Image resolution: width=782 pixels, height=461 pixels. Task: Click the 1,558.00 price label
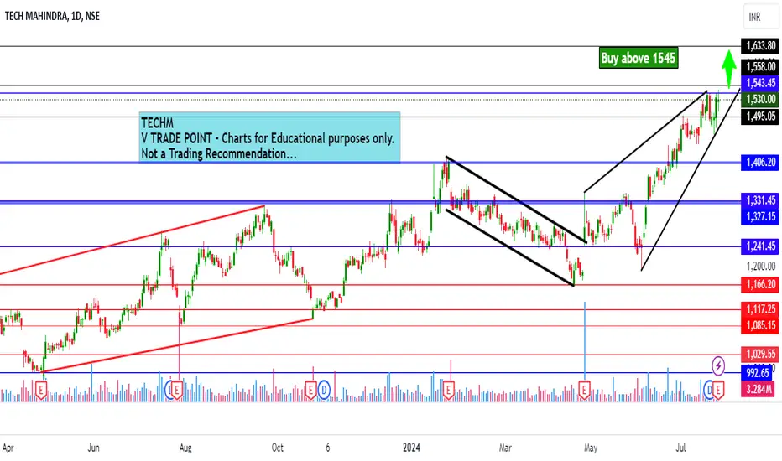click(760, 66)
